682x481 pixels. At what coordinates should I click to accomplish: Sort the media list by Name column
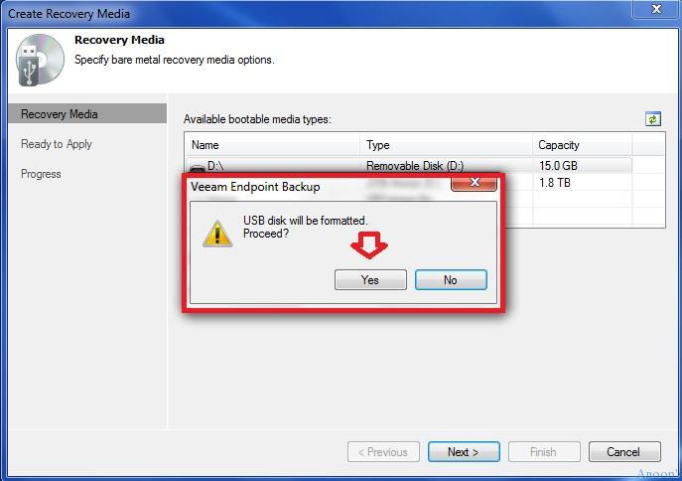point(273,145)
